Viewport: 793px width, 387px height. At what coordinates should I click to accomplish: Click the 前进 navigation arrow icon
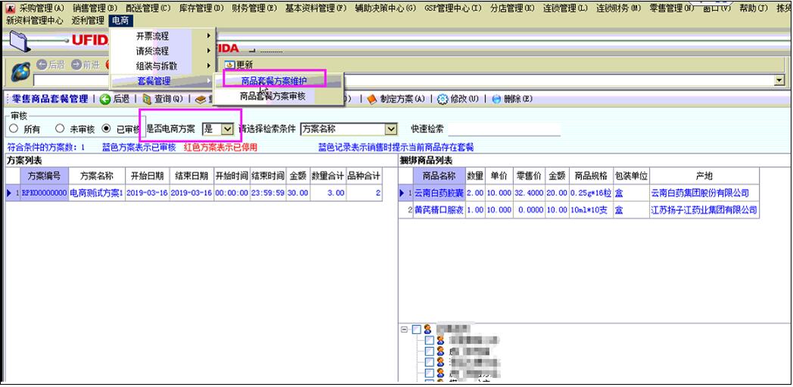pos(76,65)
